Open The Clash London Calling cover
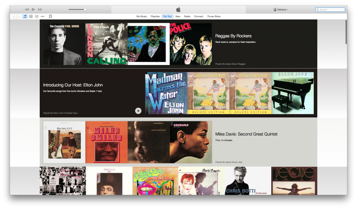This screenshot has width=357, height=209. [x=107, y=44]
